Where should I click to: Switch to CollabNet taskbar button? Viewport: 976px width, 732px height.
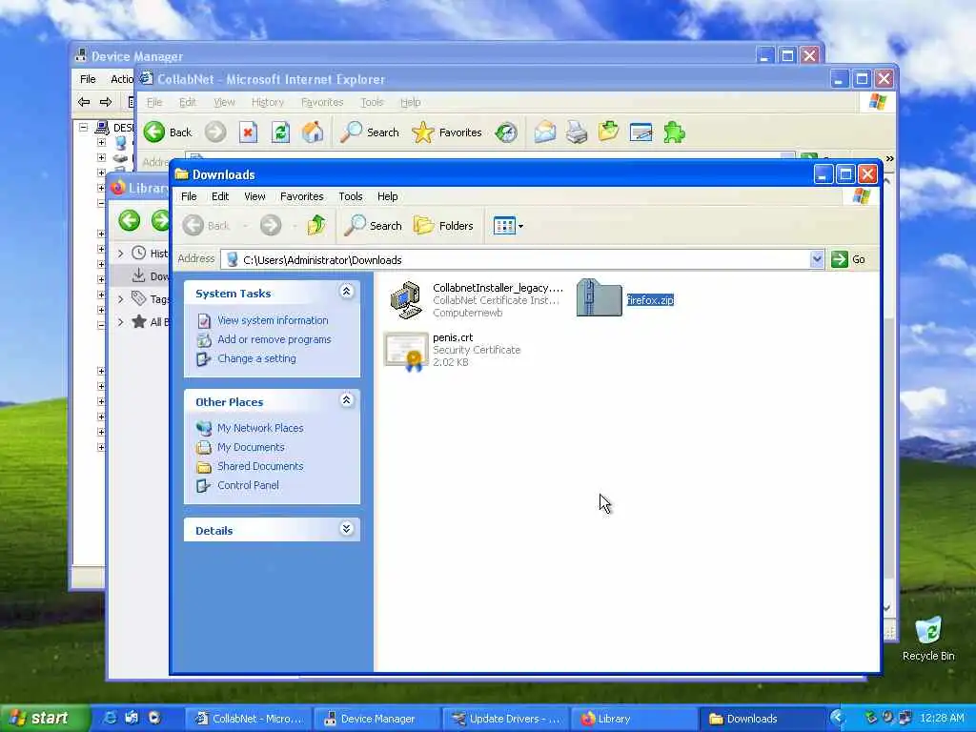249,719
